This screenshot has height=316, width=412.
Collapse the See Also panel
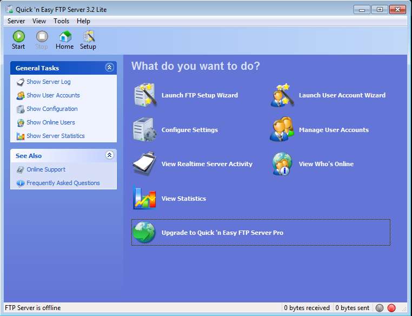click(109, 155)
